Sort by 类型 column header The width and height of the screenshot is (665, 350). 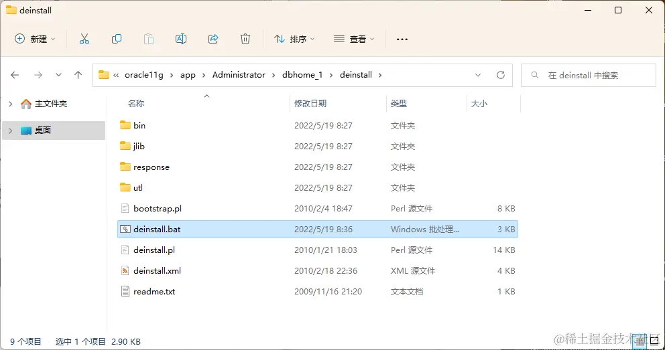point(399,103)
